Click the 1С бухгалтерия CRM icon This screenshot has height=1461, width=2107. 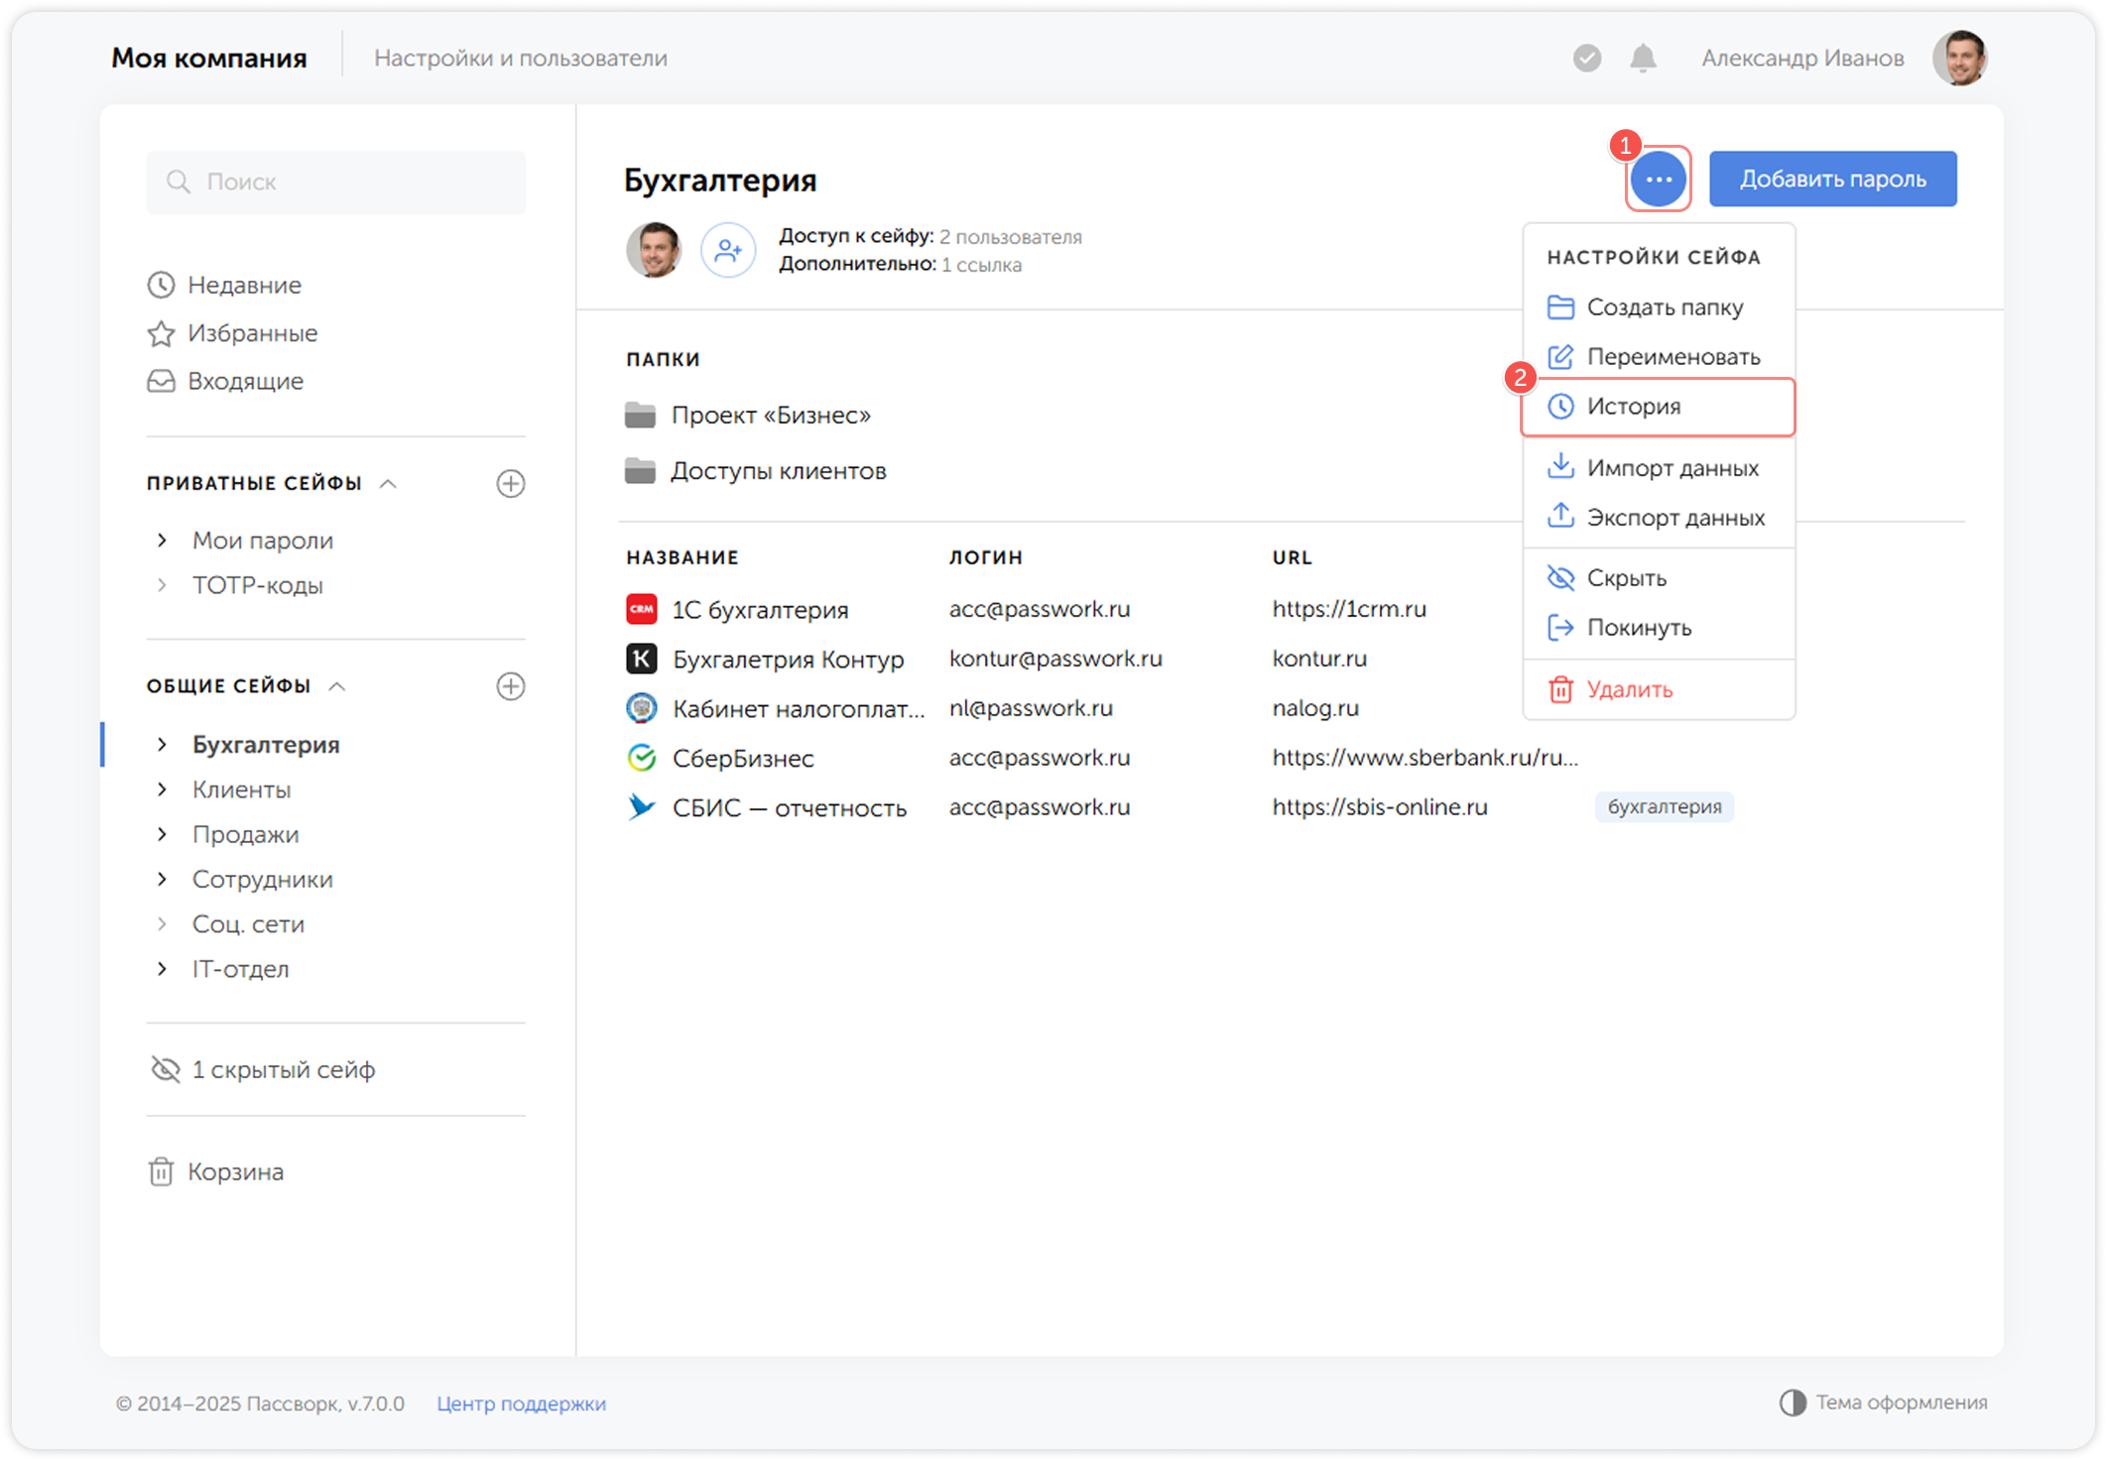pyautogui.click(x=642, y=609)
